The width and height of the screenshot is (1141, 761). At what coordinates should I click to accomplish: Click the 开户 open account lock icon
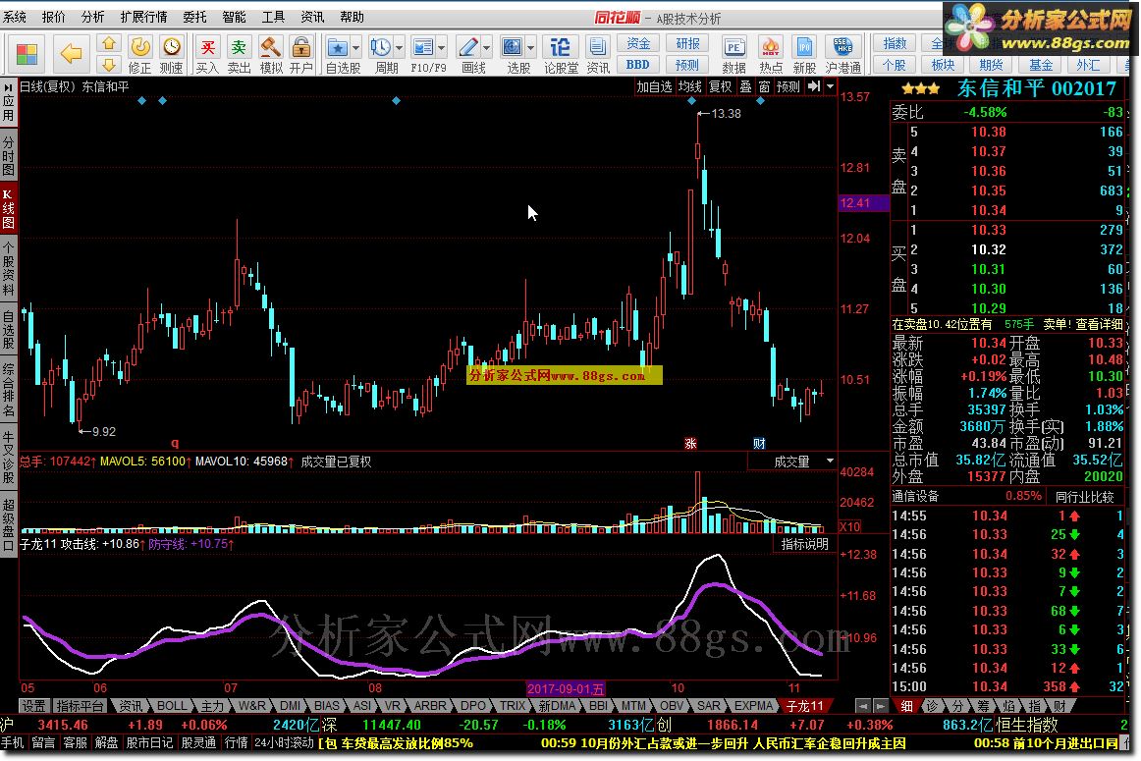pyautogui.click(x=300, y=55)
